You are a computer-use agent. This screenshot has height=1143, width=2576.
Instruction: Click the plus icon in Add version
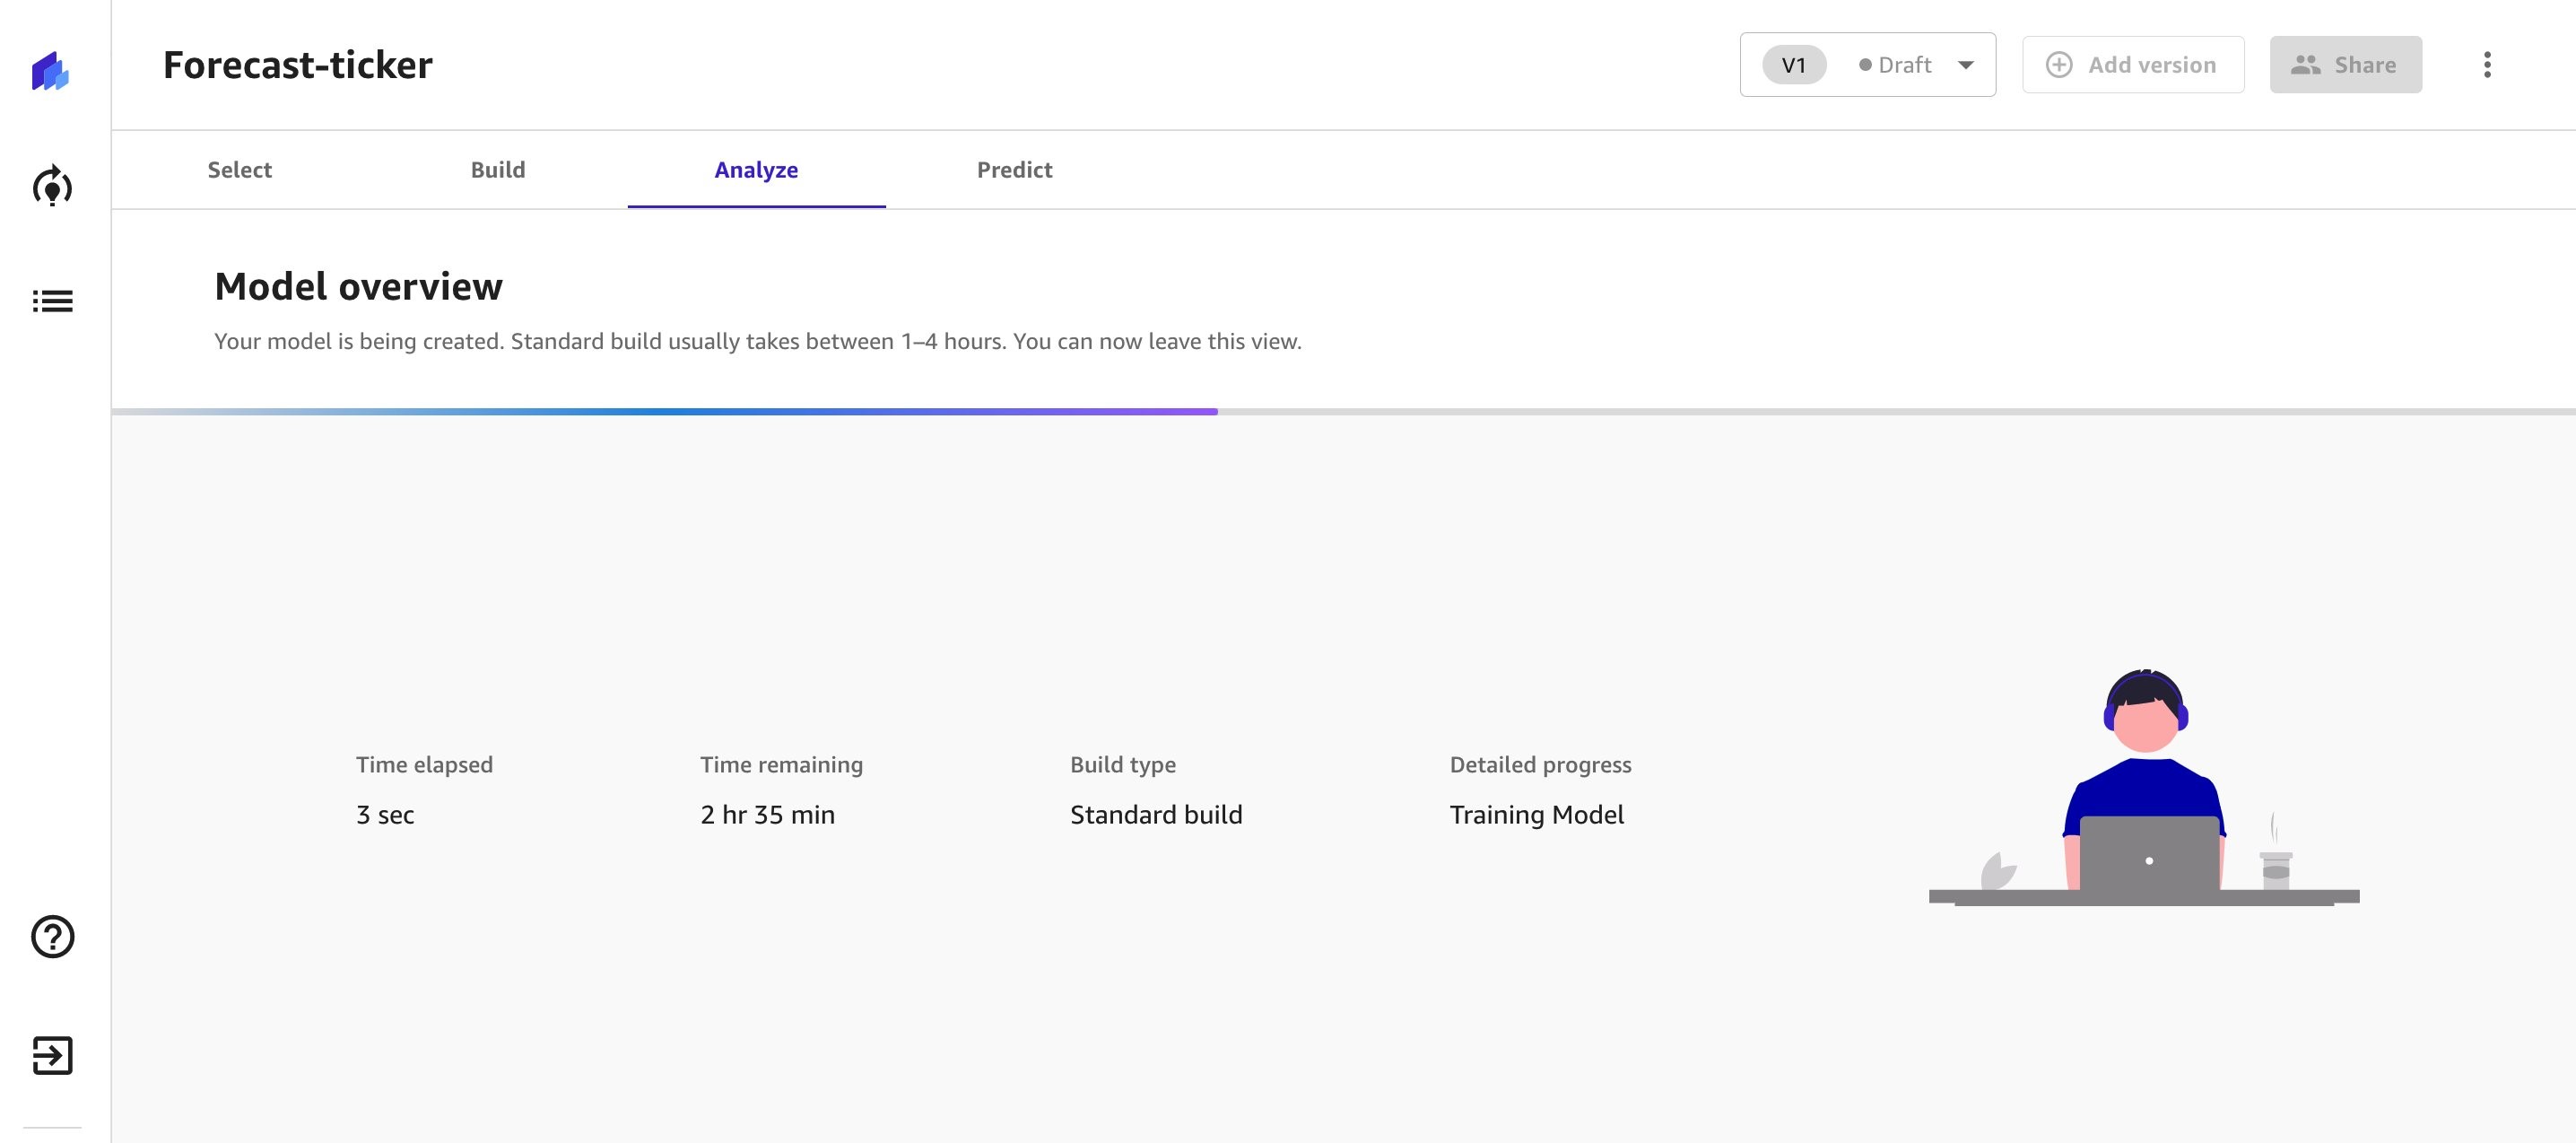(2059, 65)
